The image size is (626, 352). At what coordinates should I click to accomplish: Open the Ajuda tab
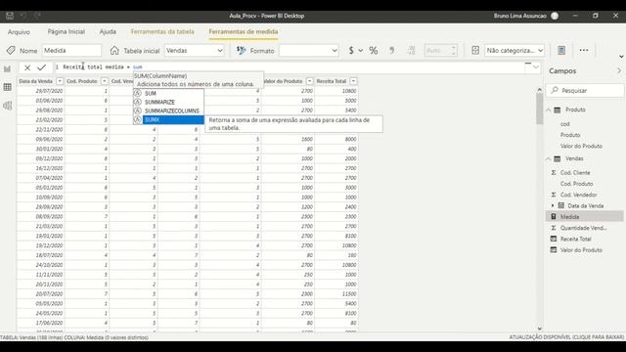click(x=108, y=31)
